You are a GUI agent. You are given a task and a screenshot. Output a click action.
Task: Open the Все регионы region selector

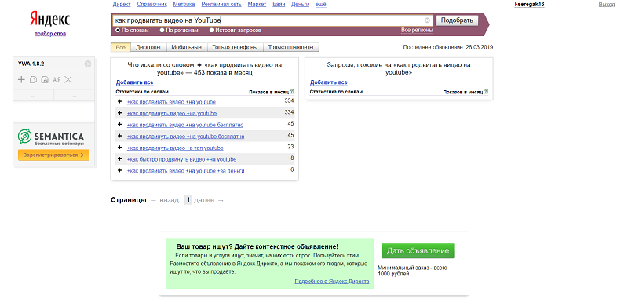pyautogui.click(x=417, y=31)
